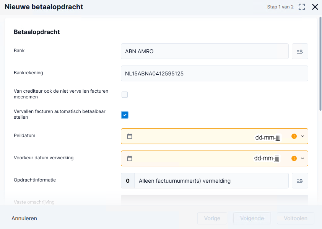
Task: Enable niet vervallen facturen meenemen checkbox
Action: [125, 95]
